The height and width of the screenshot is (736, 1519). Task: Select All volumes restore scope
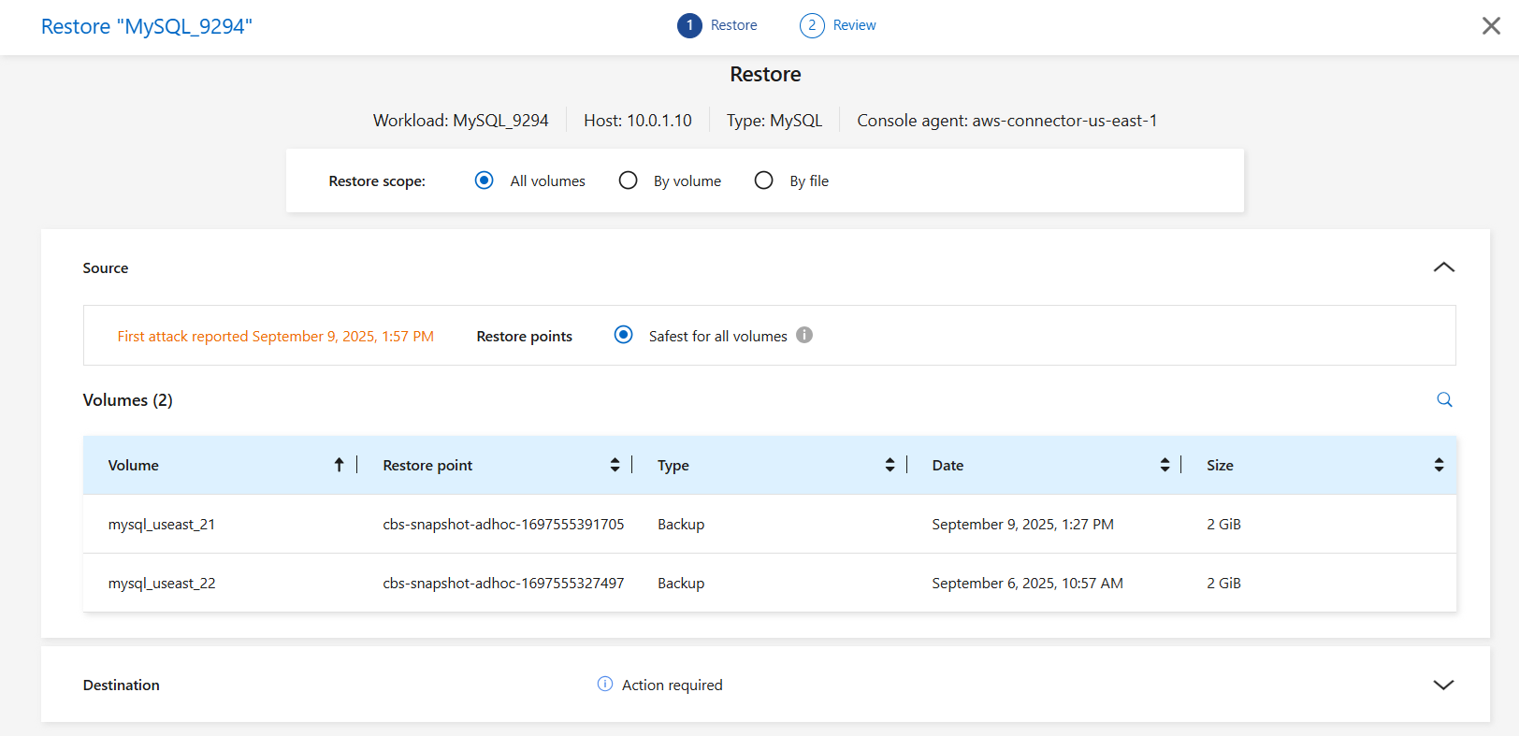click(485, 180)
